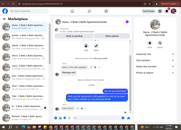The width and height of the screenshot is (181, 130).
Task: Reply to the 8563138341 message
Action: pyautogui.click(x=82, y=108)
